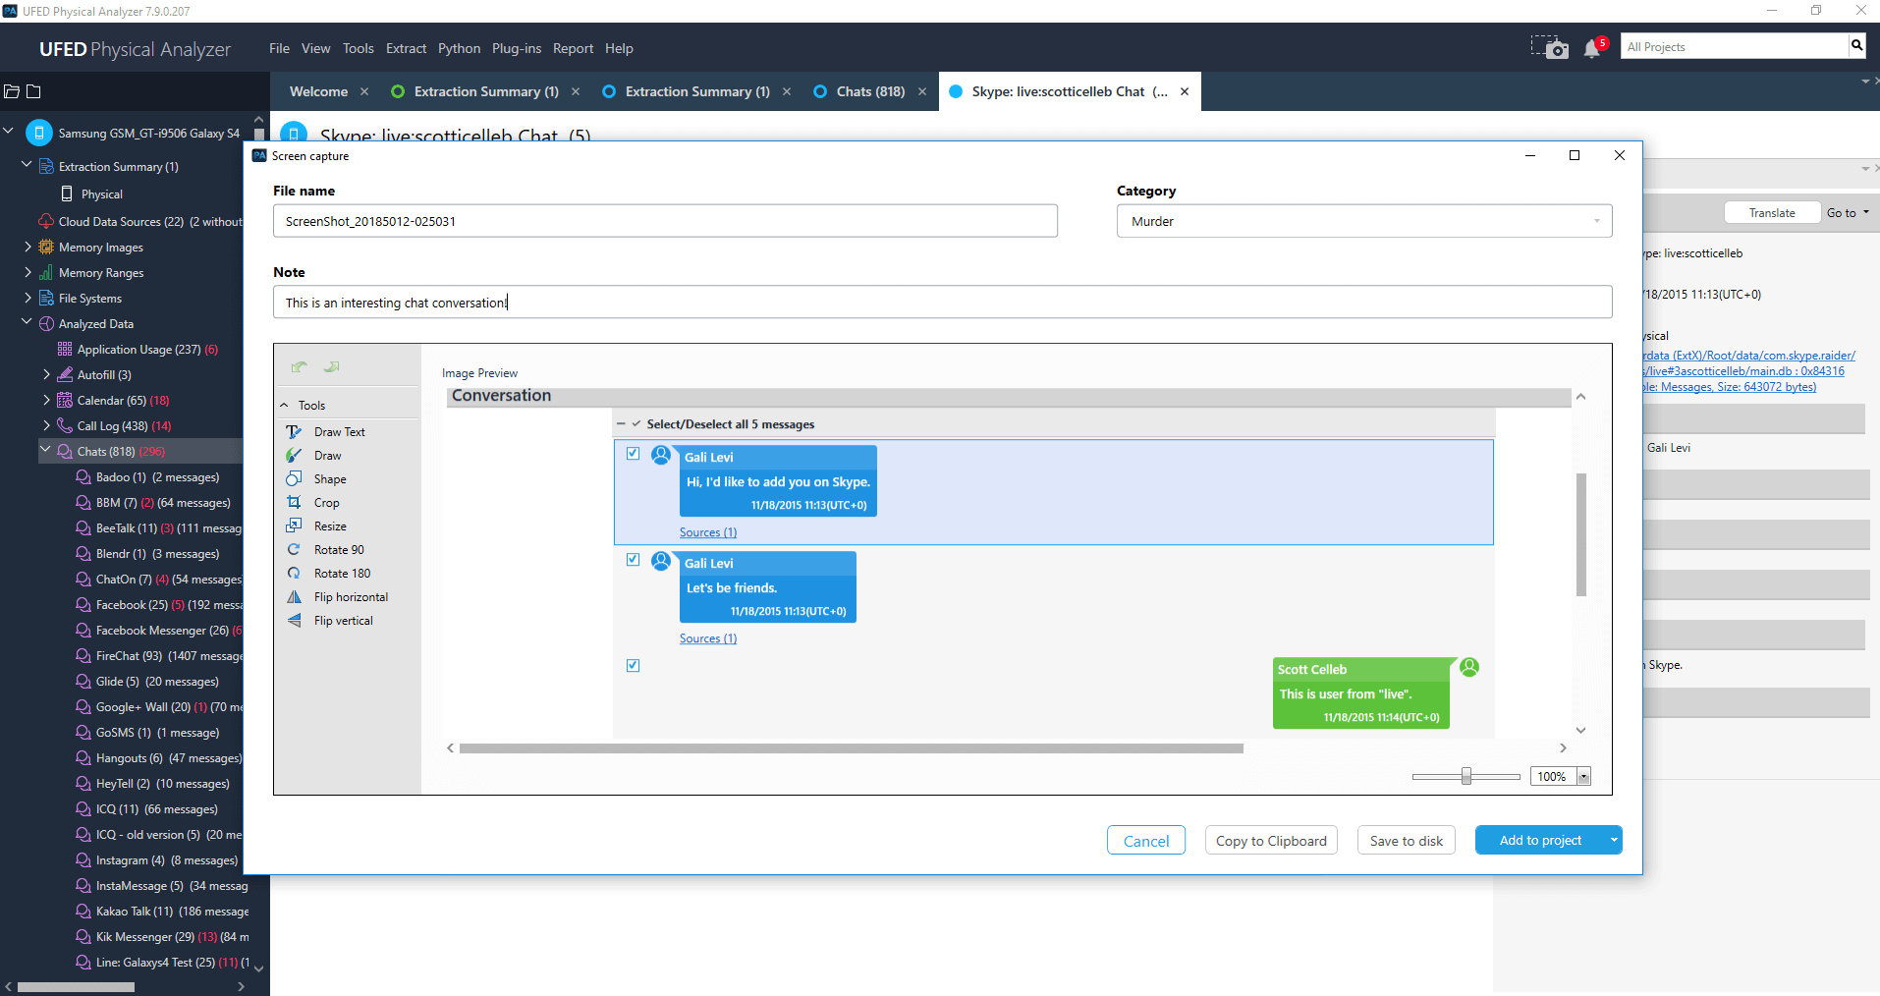Click the Cancel button
Viewport: 1880px width, 996px height.
[x=1146, y=841]
